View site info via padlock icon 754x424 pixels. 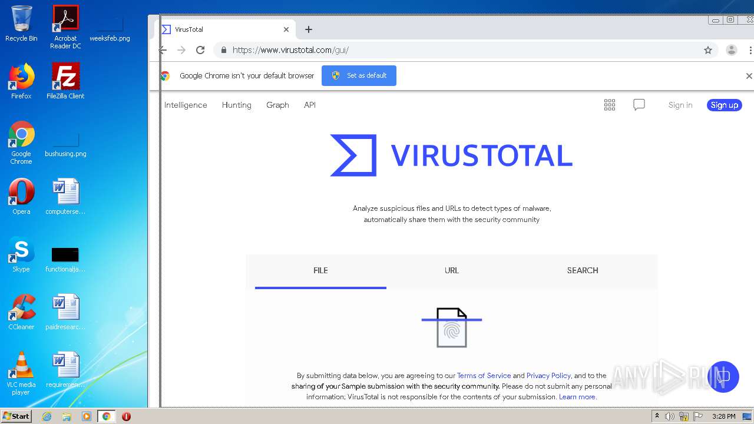[223, 50]
